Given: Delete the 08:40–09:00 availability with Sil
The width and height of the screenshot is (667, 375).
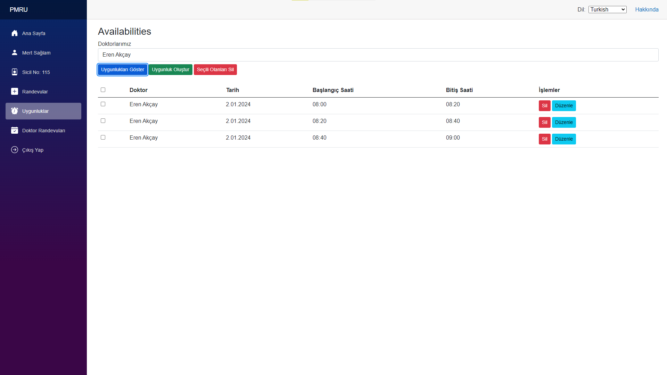Looking at the screenshot, I should click(544, 139).
